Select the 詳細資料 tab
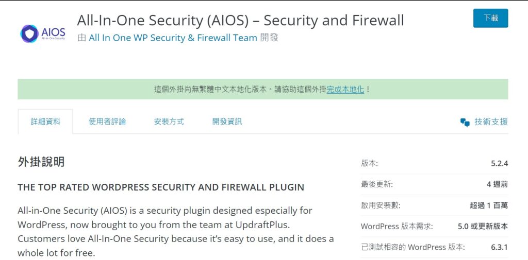This screenshot has width=528, height=260. [45, 122]
